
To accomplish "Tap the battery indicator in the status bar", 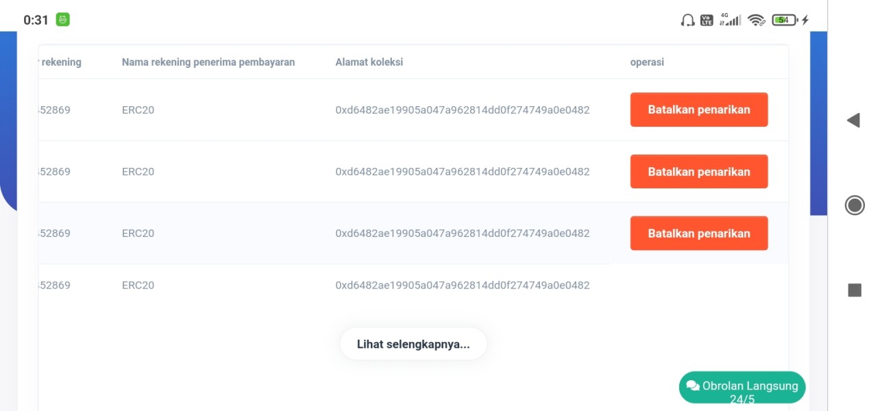I will [784, 20].
